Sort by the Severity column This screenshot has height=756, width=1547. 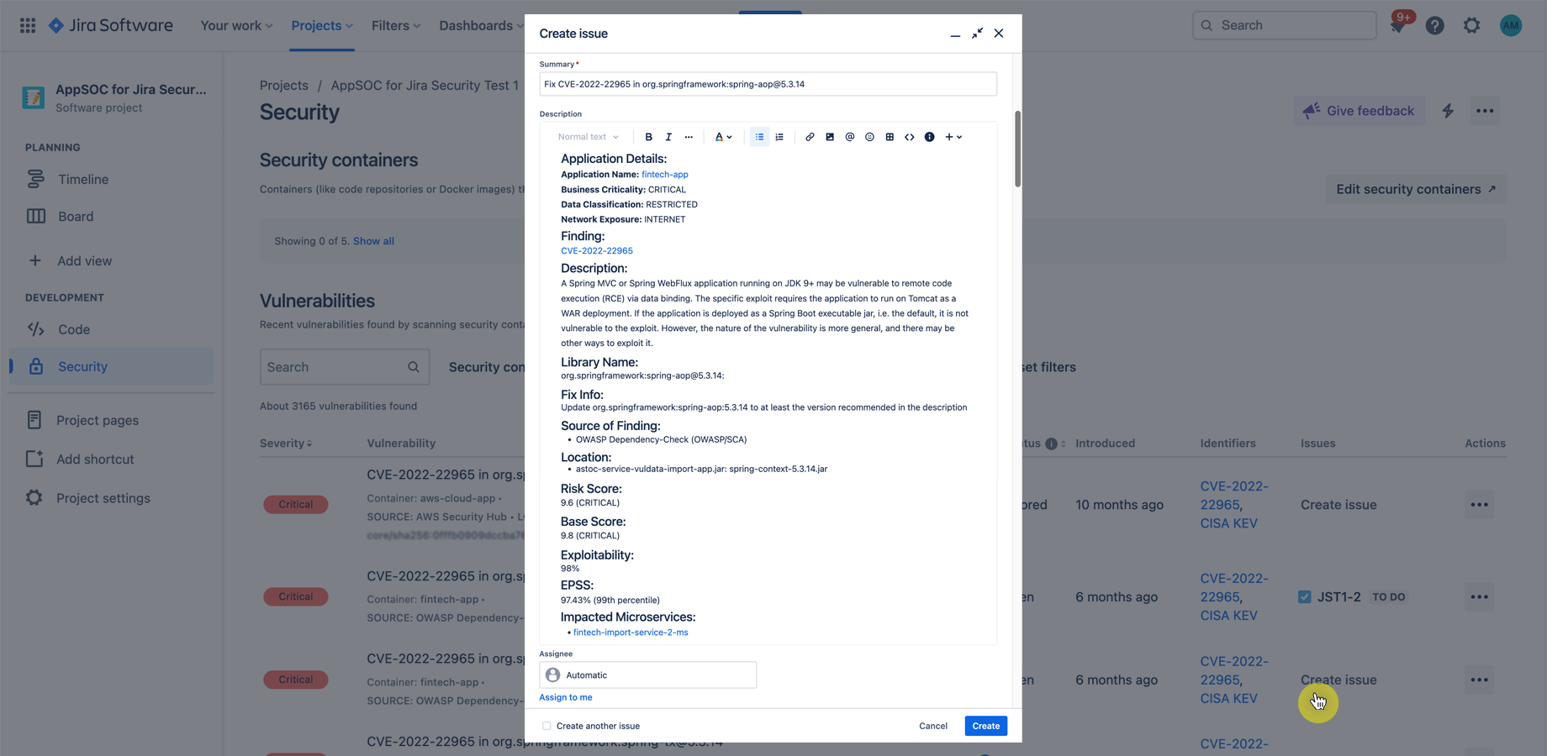click(286, 444)
